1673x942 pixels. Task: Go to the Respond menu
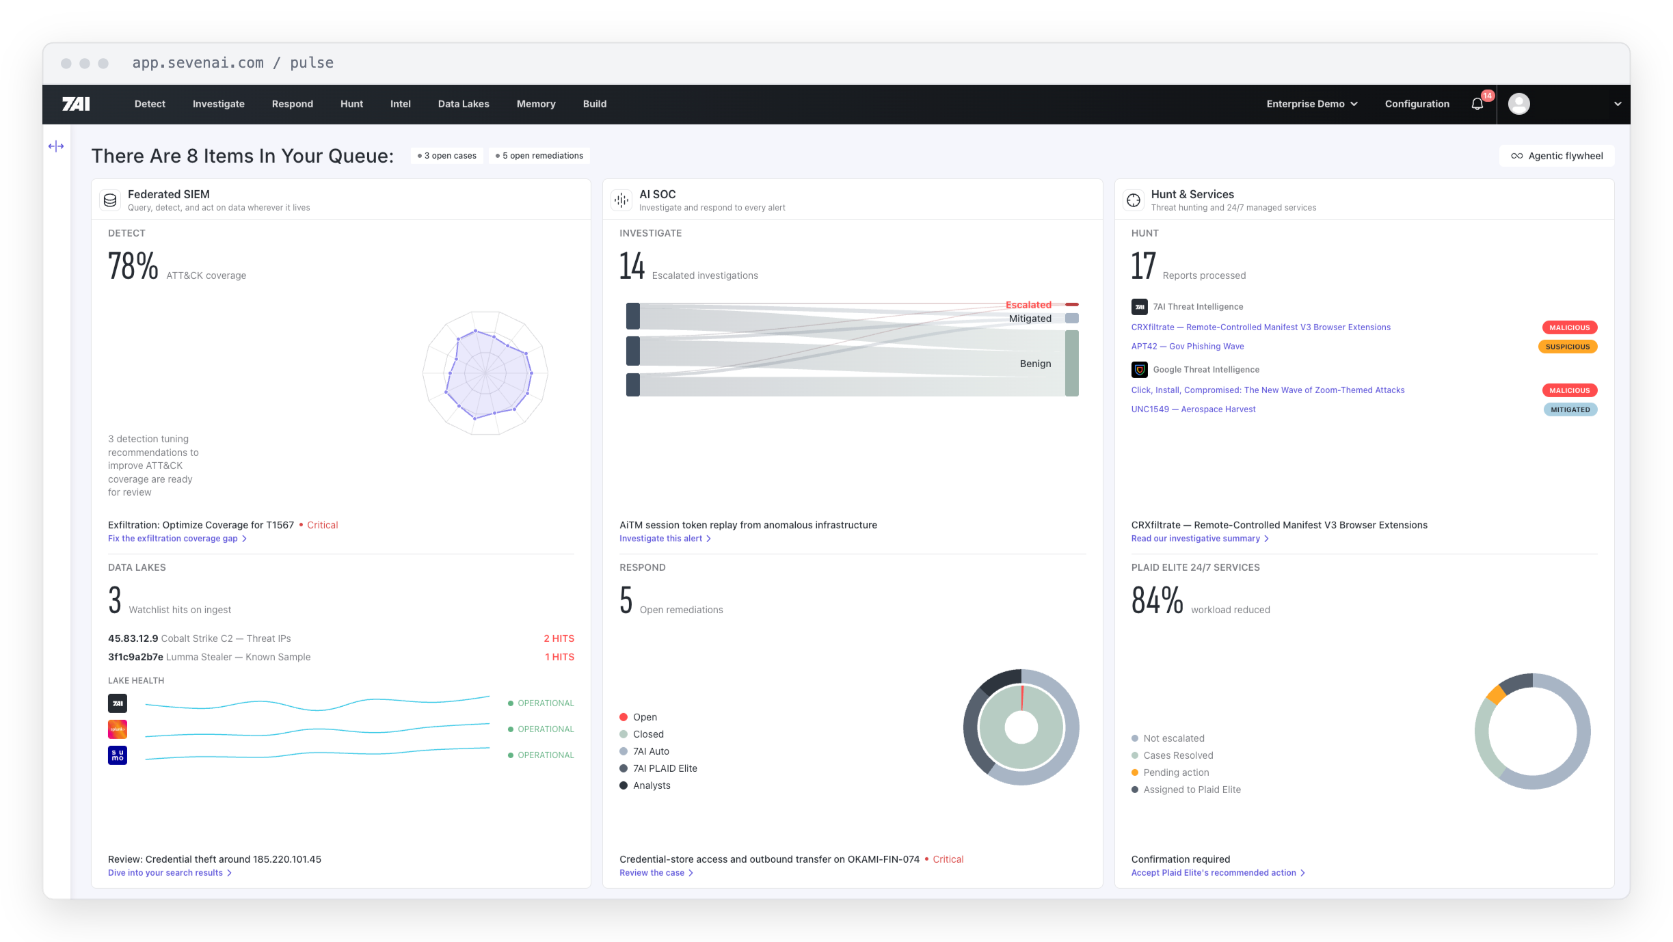click(x=293, y=104)
